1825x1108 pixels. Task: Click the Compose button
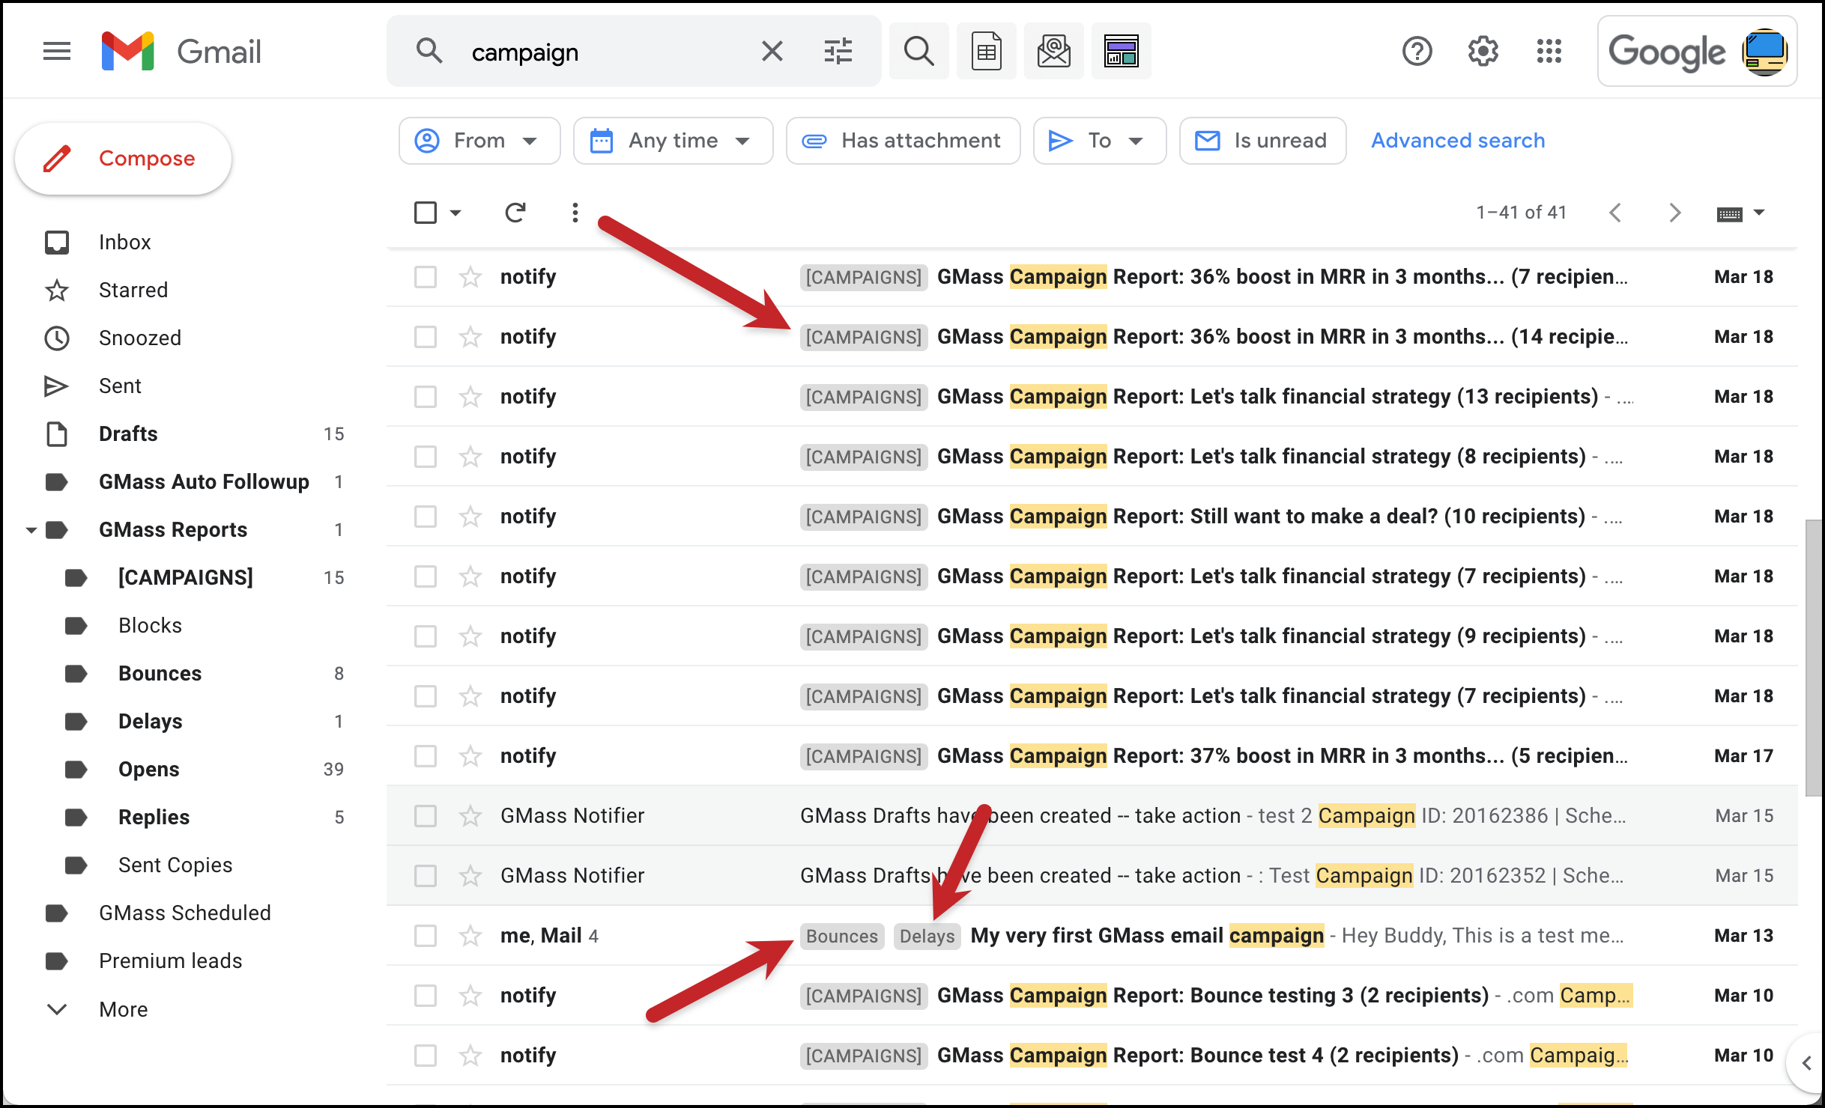point(124,159)
